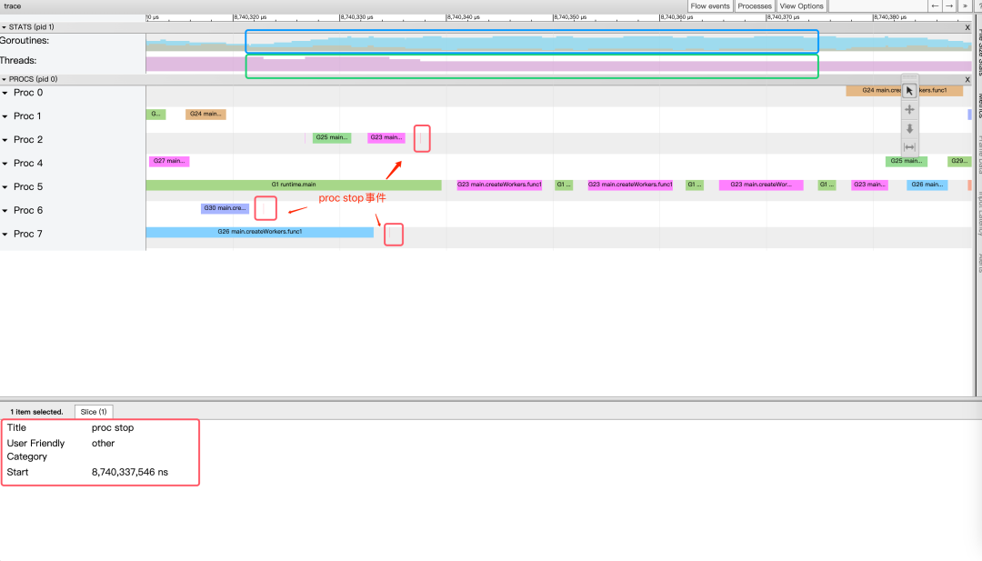Screen dimensions: 982x561
Task: Collapse the PROCS (pid 0) group
Action: 5,79
